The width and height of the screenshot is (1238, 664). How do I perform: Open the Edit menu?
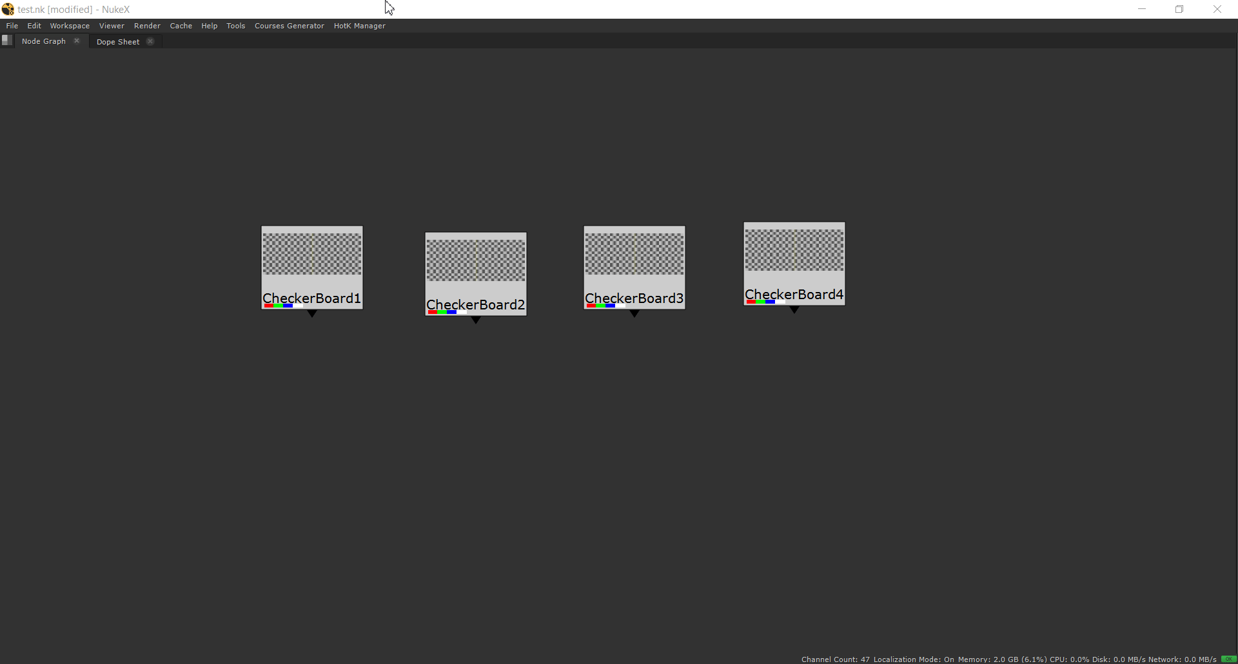pyautogui.click(x=34, y=26)
